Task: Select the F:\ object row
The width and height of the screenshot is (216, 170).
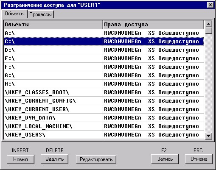Action: point(104,67)
